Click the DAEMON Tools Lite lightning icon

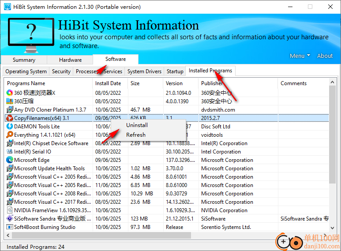click(x=10, y=126)
